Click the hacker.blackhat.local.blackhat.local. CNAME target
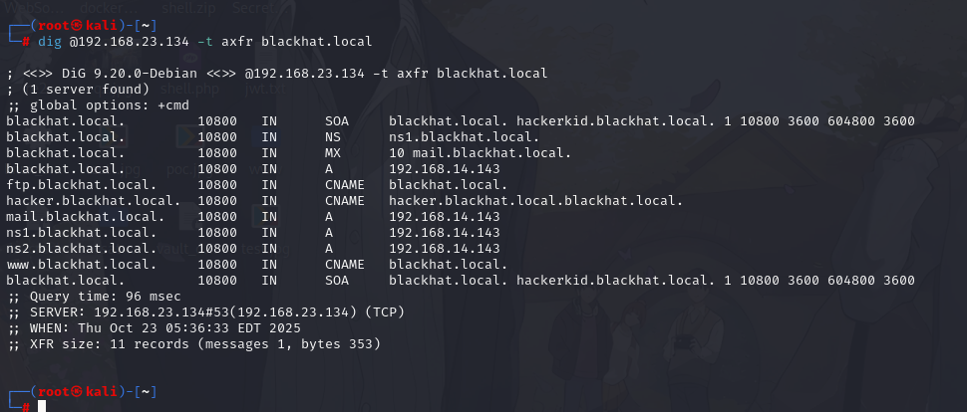967x412 pixels. 536,200
